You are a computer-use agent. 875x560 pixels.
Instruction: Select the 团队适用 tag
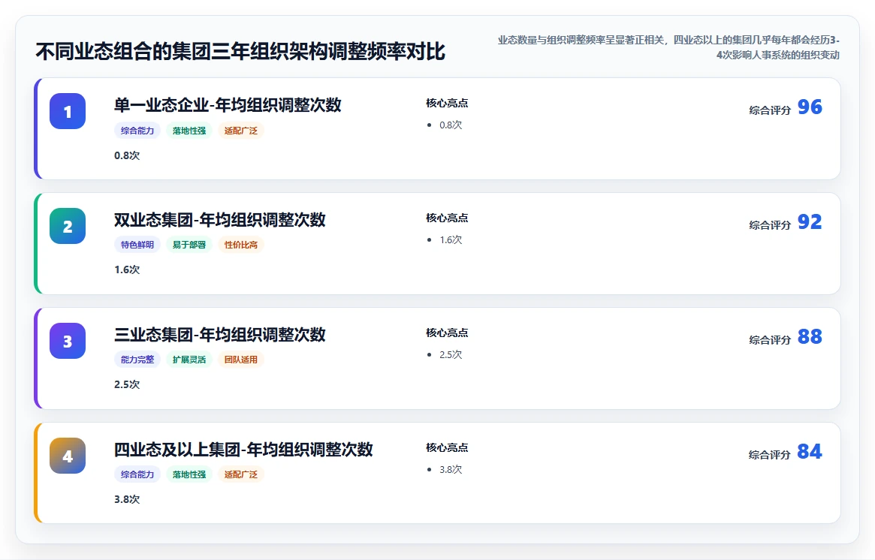[241, 360]
